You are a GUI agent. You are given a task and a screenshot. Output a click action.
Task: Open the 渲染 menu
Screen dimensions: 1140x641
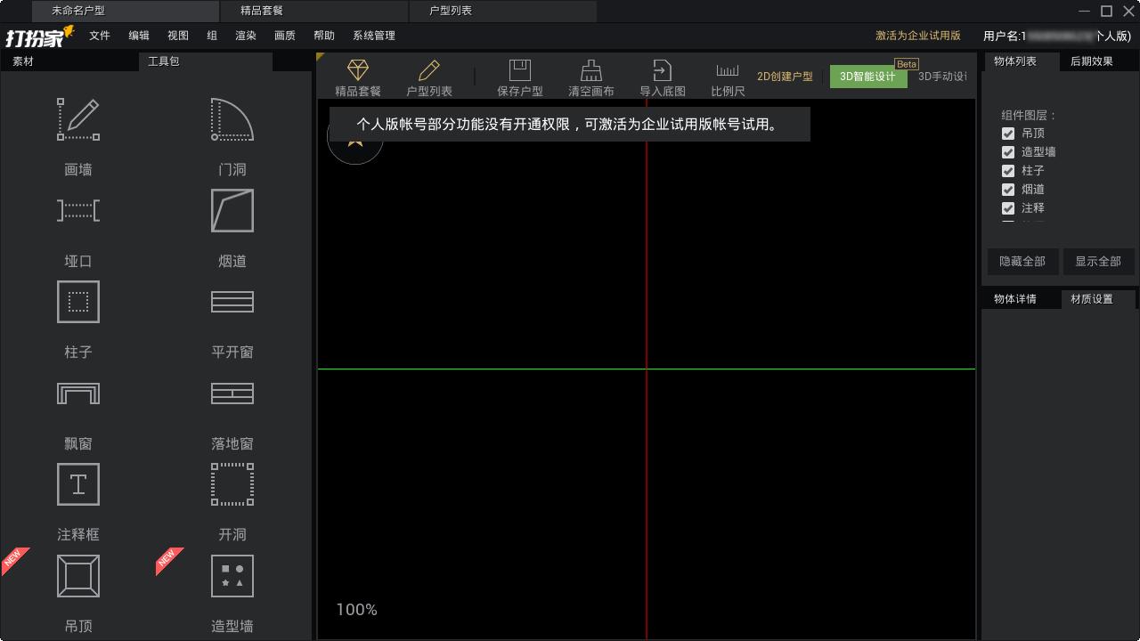click(246, 36)
